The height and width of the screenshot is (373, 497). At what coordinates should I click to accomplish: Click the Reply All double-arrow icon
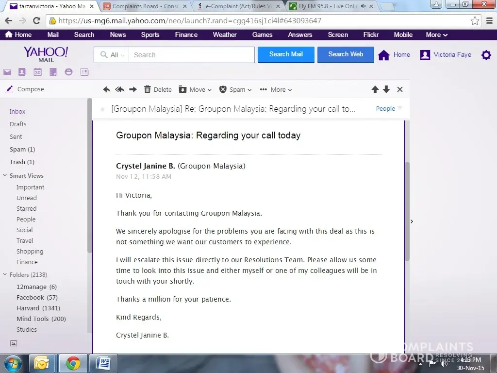tap(120, 89)
